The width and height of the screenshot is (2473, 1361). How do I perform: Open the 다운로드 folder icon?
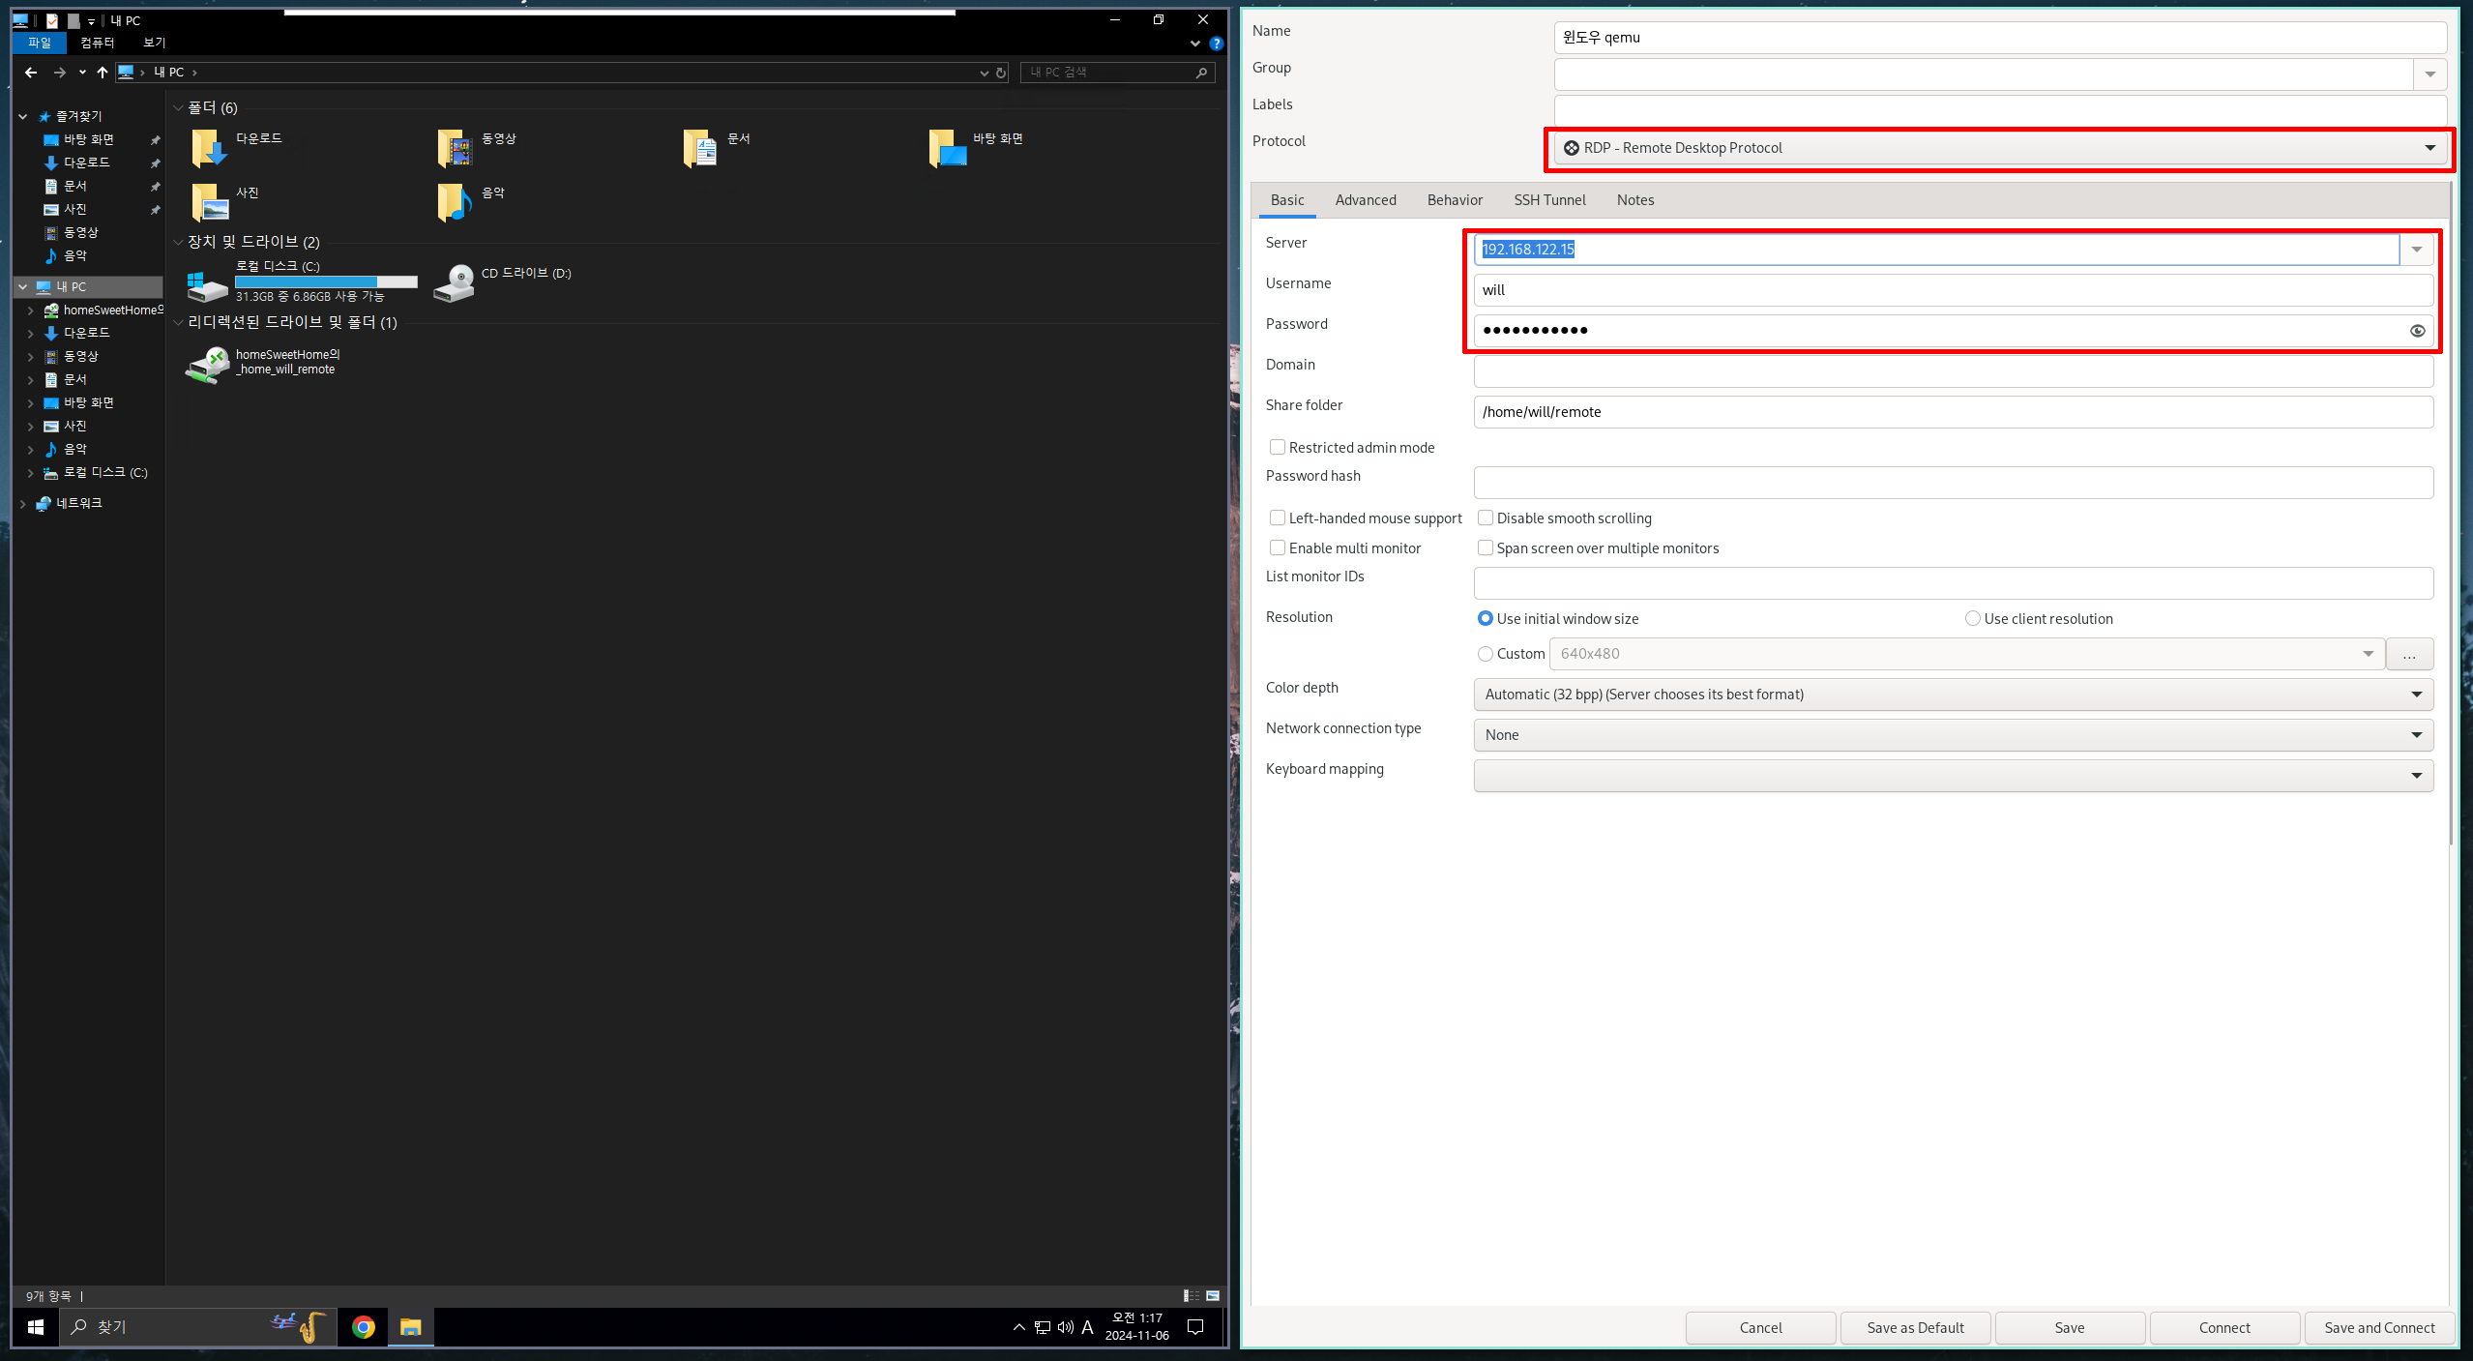point(209,149)
